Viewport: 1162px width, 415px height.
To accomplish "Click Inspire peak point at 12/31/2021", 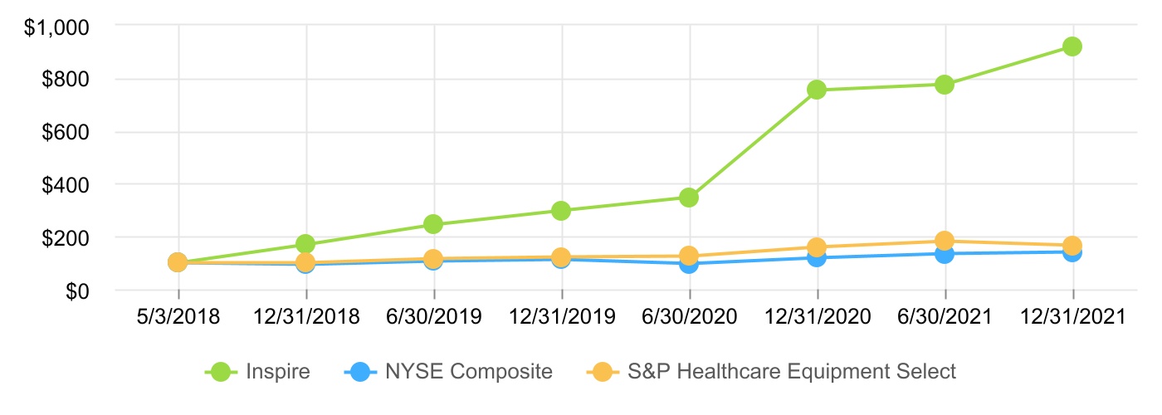I will coord(1072,46).
